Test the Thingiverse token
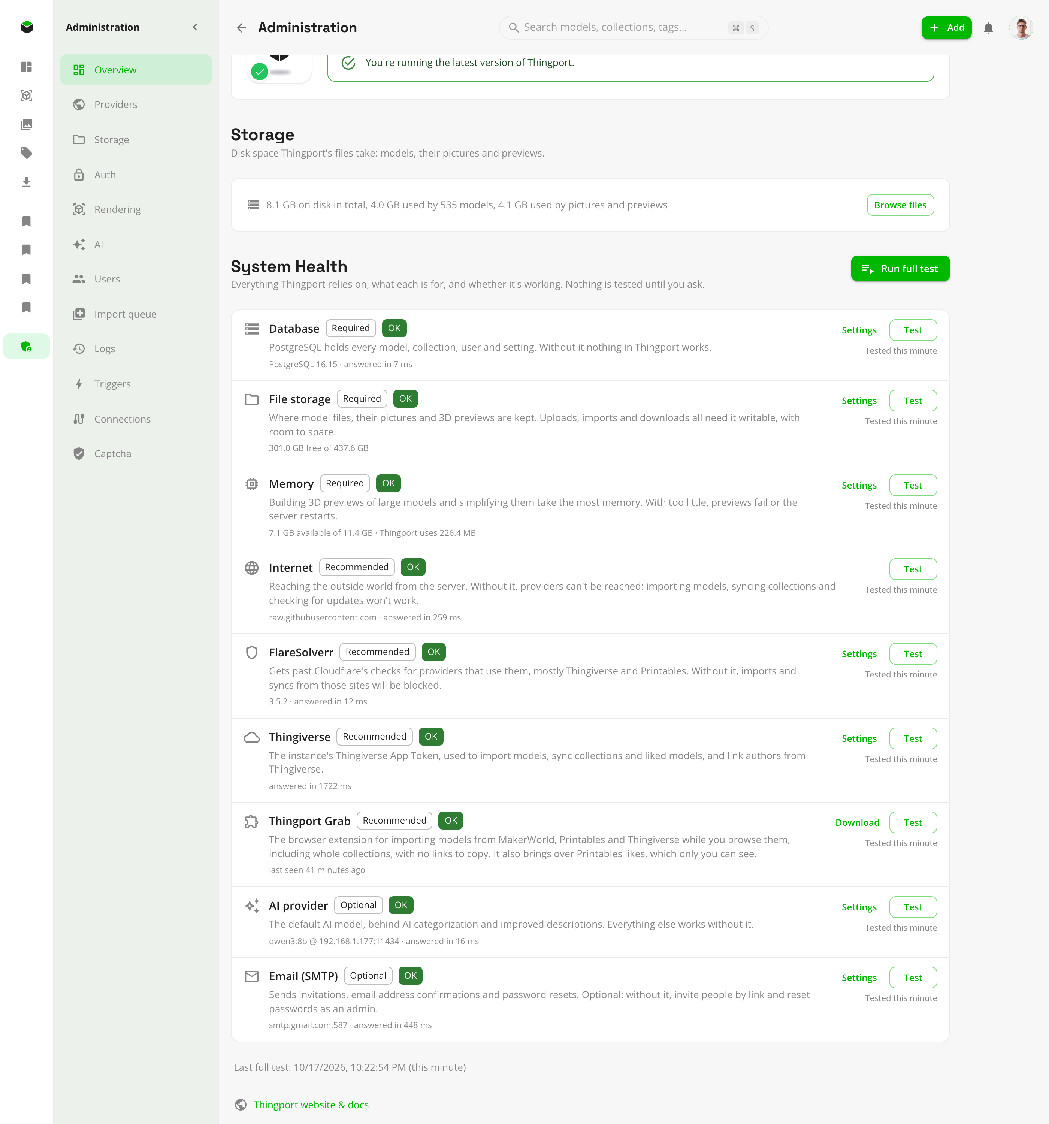1049x1124 pixels. pyautogui.click(x=913, y=738)
